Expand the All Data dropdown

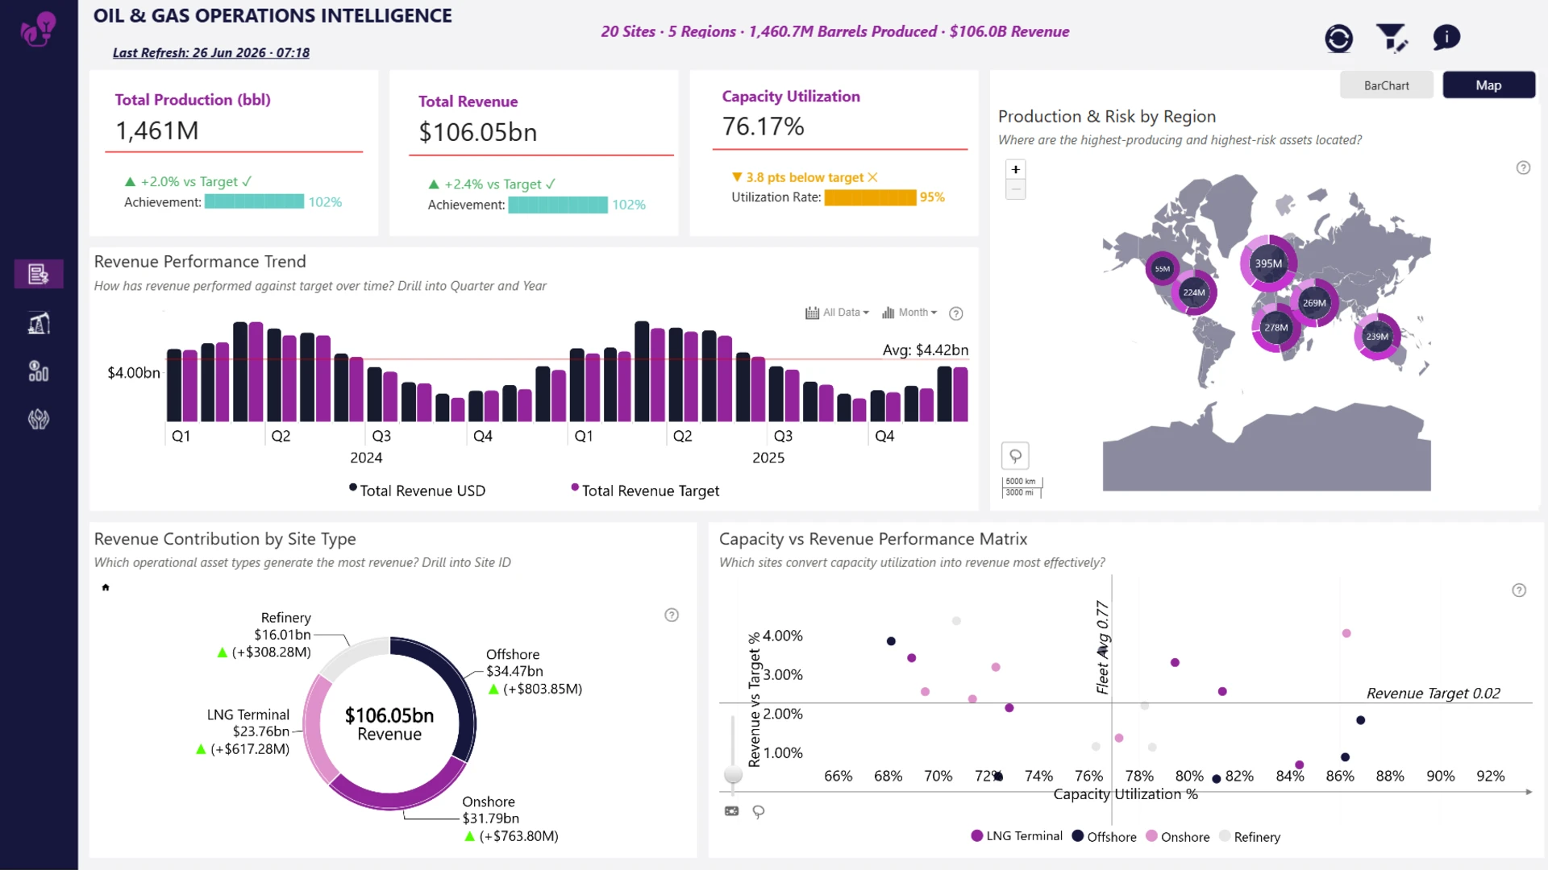click(837, 313)
